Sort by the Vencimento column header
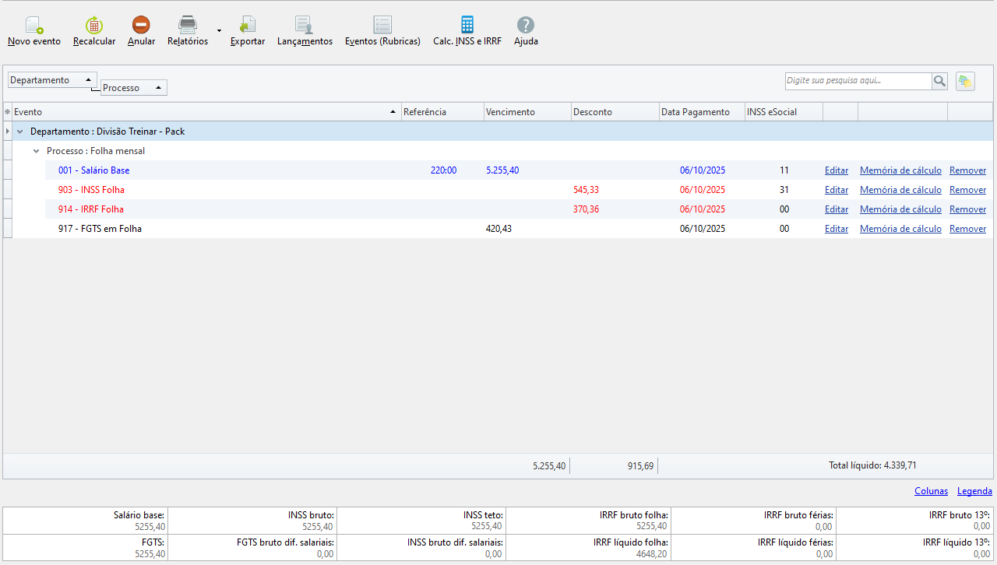 [527, 112]
